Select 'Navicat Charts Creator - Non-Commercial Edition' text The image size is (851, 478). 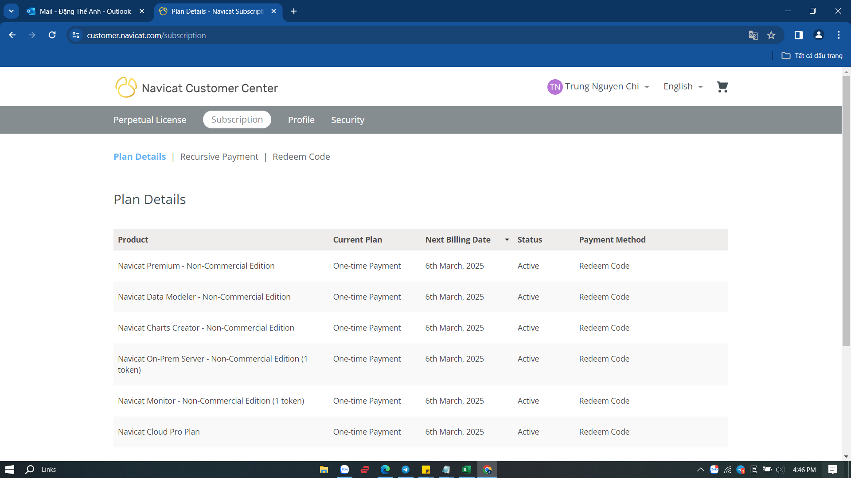206,328
